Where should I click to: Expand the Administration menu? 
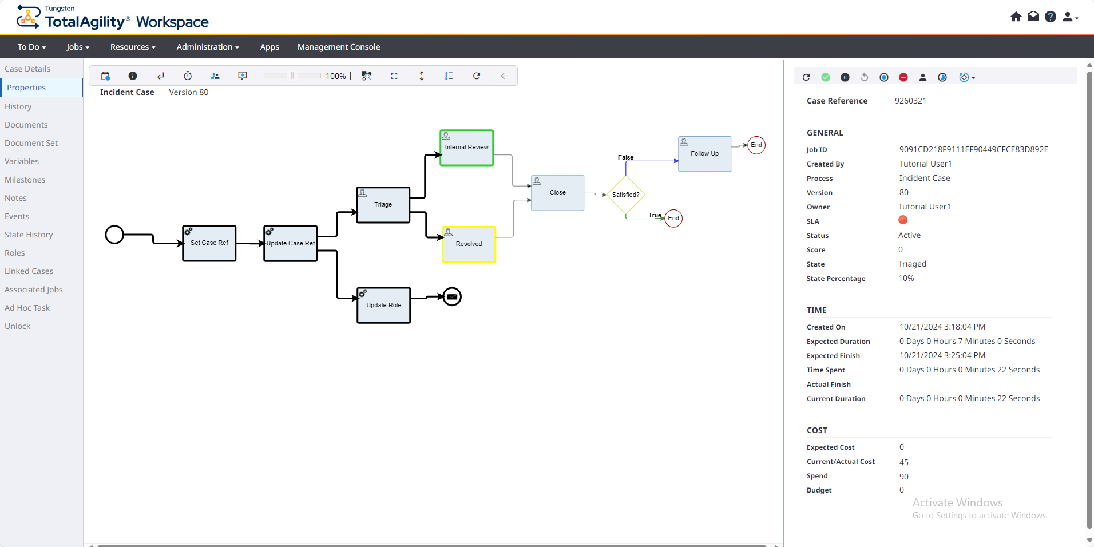208,47
